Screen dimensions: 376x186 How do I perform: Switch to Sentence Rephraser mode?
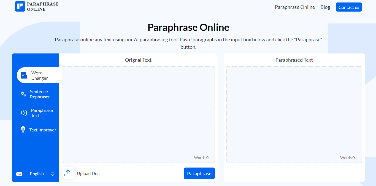[x=38, y=94]
